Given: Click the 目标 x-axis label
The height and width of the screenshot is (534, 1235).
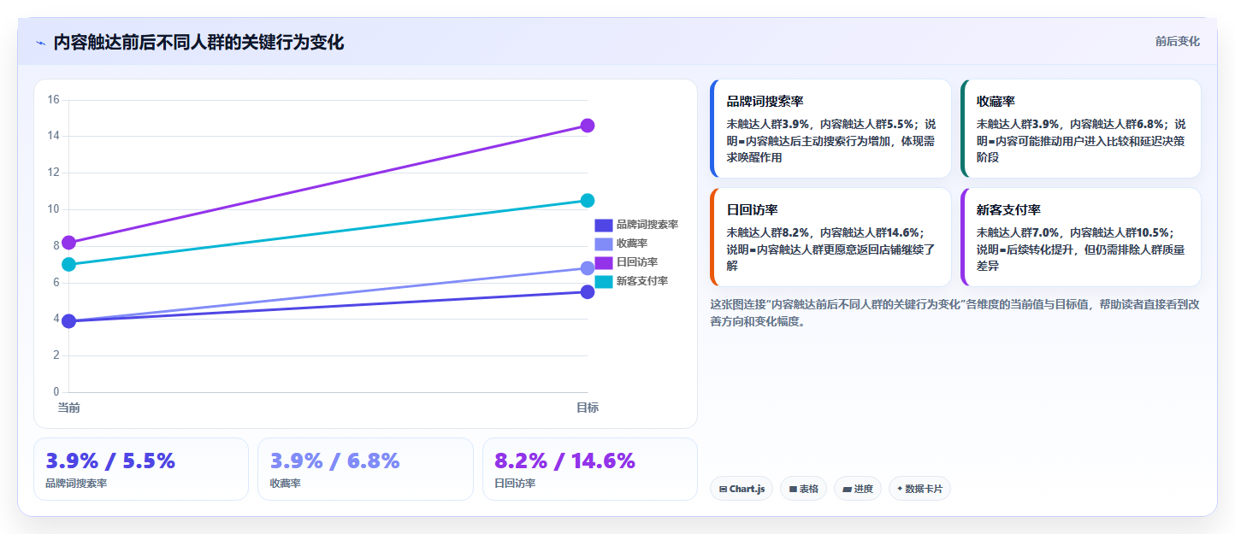Looking at the screenshot, I should (x=588, y=408).
